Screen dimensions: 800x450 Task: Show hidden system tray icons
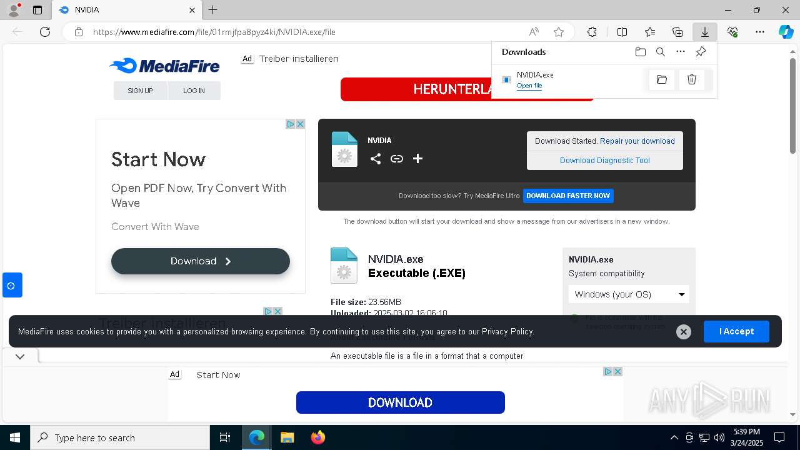pyautogui.click(x=674, y=437)
